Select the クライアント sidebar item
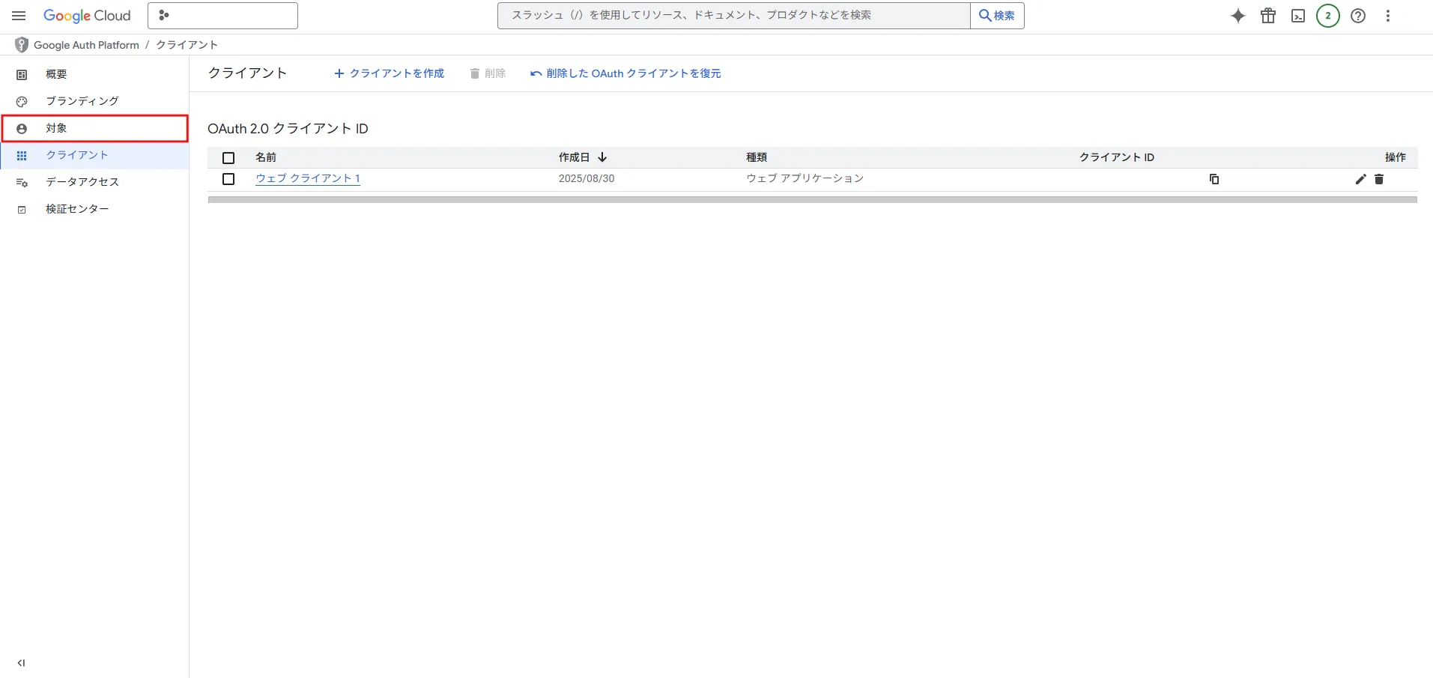The width and height of the screenshot is (1433, 678). click(94, 155)
